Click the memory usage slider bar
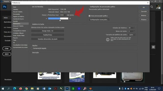 point(58,18)
